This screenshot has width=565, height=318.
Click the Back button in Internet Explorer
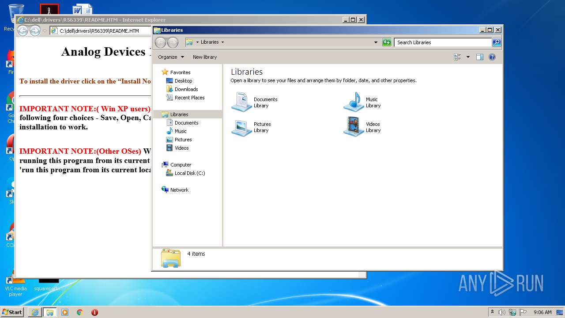23,30
